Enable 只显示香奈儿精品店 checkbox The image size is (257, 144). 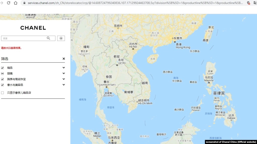click(x=3, y=93)
